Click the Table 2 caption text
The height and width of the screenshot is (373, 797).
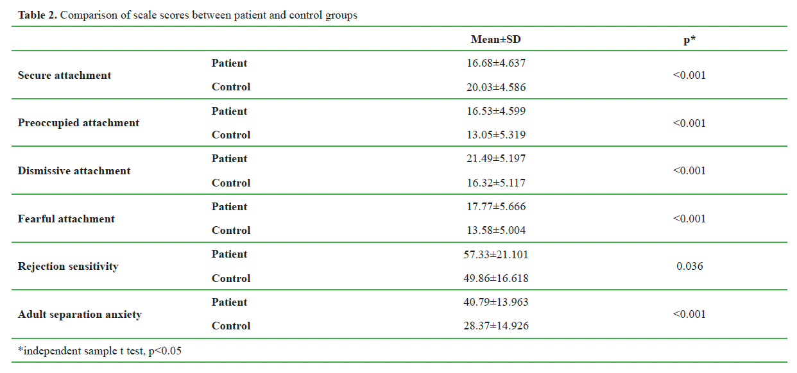187,15
